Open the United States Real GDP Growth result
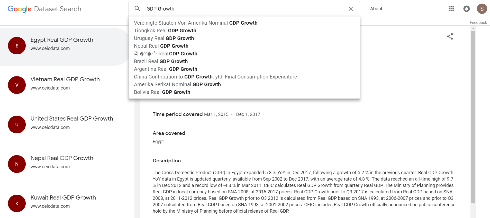The height and width of the screenshot is (218, 490). [72, 119]
